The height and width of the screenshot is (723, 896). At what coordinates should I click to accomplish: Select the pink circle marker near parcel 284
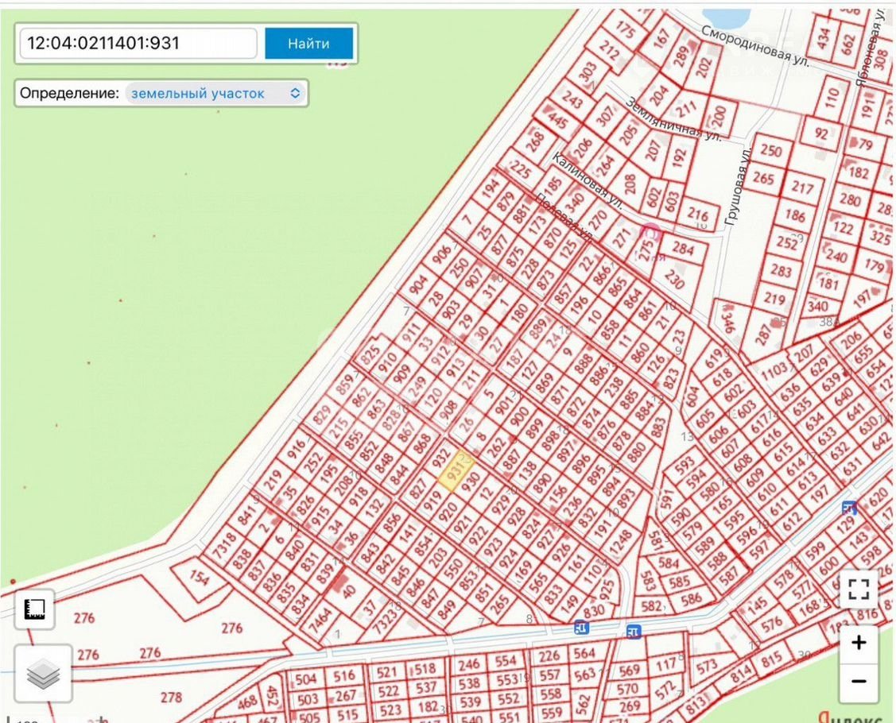(x=650, y=232)
